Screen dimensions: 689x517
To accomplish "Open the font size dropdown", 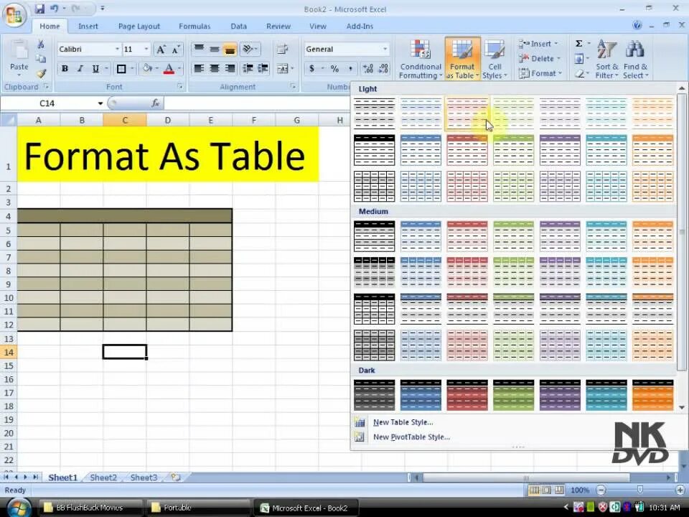I will coord(146,49).
